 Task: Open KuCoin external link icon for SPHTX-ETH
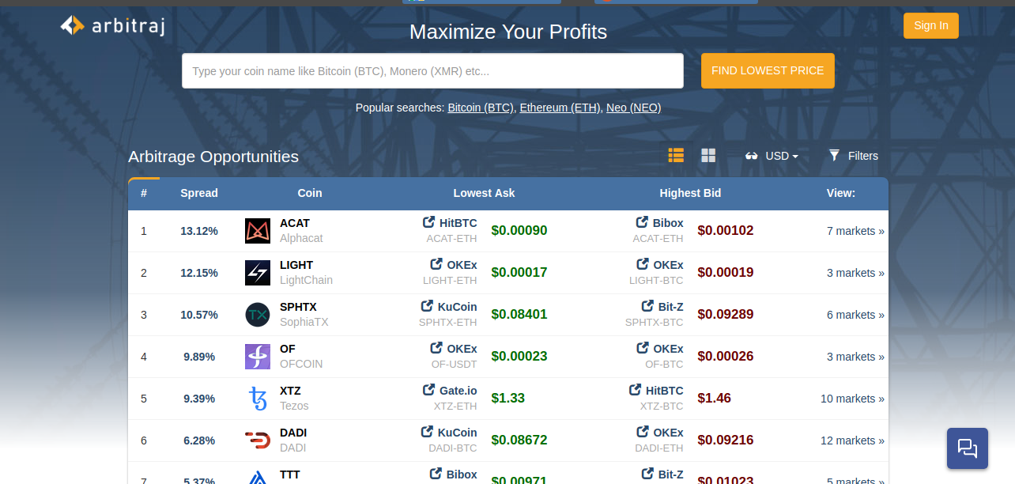[427, 306]
